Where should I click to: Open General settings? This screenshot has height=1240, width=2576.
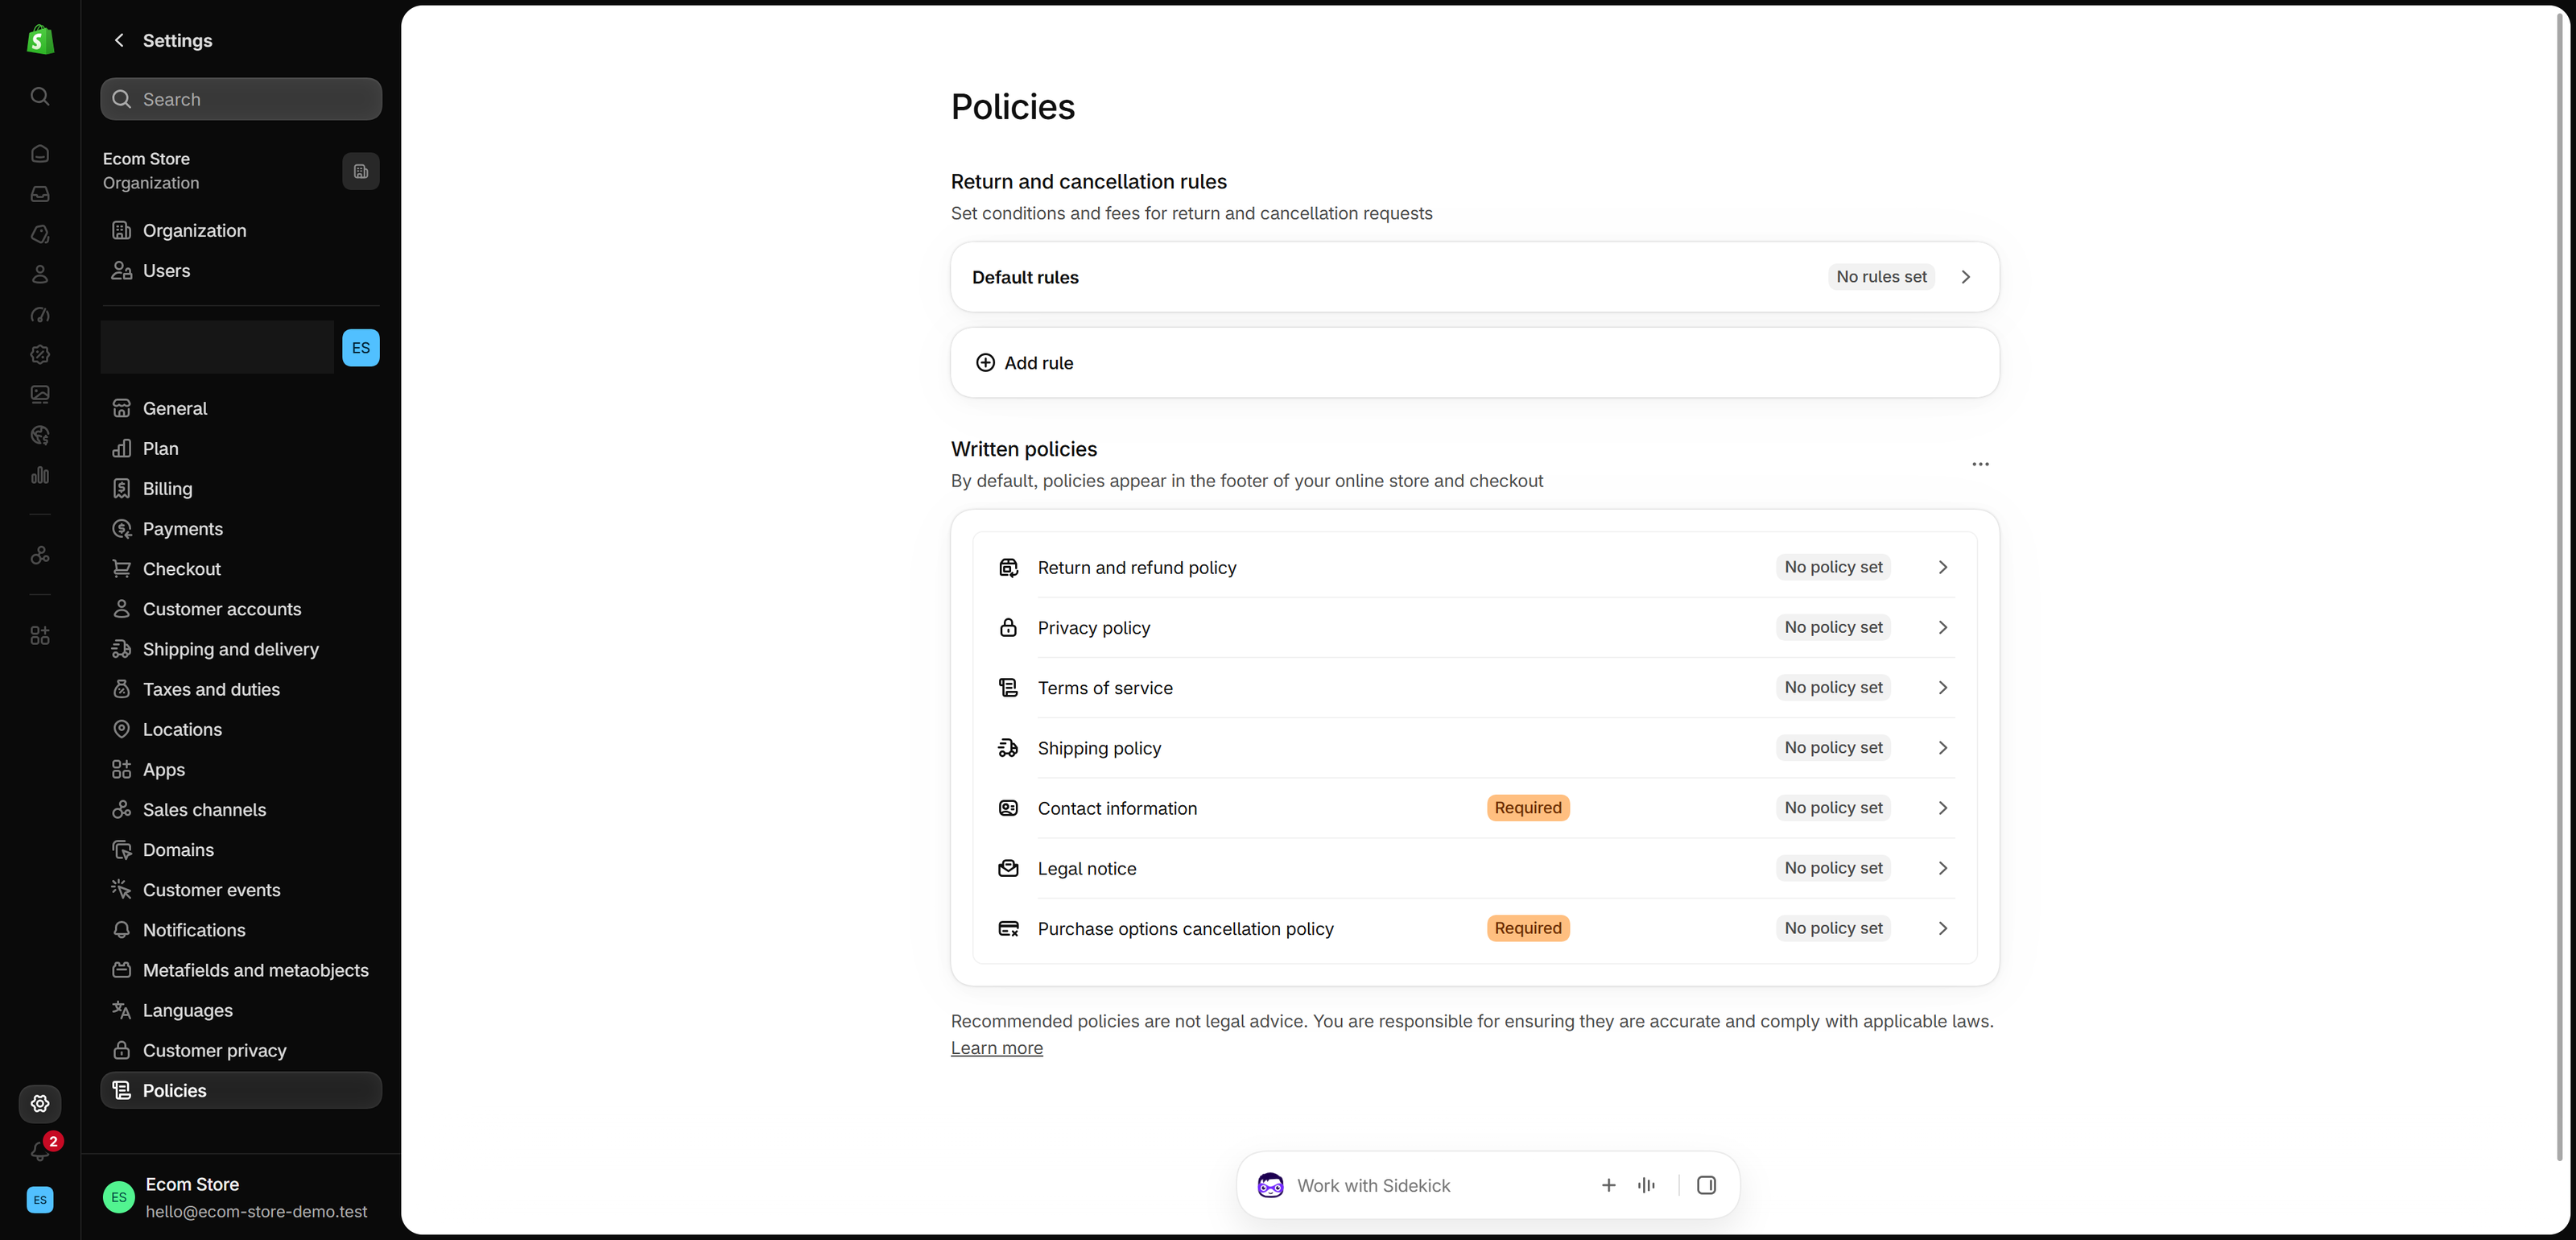(x=241, y=408)
